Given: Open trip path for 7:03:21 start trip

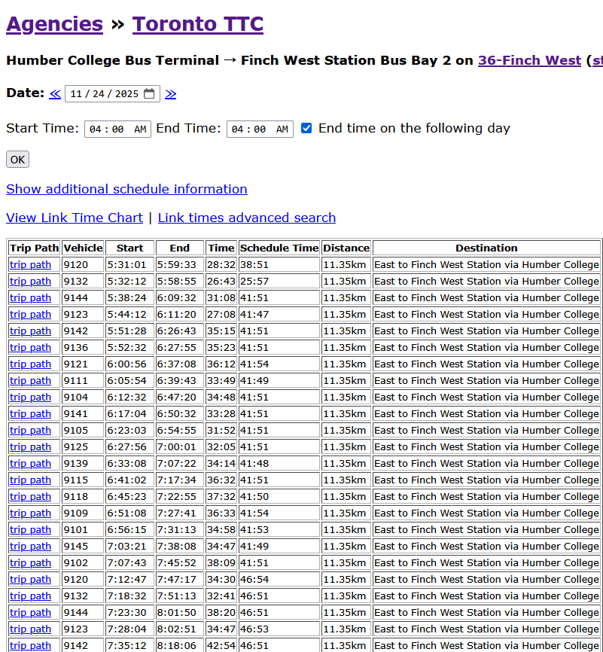Looking at the screenshot, I should click(x=30, y=547).
